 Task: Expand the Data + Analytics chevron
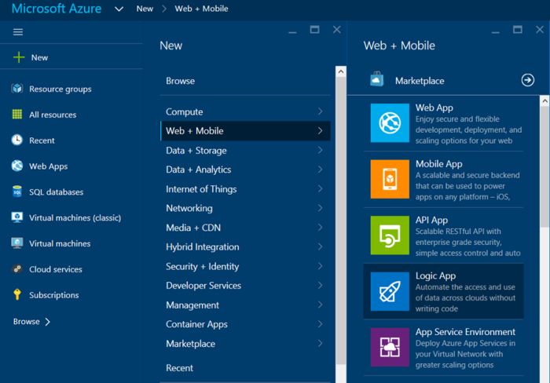click(x=320, y=170)
